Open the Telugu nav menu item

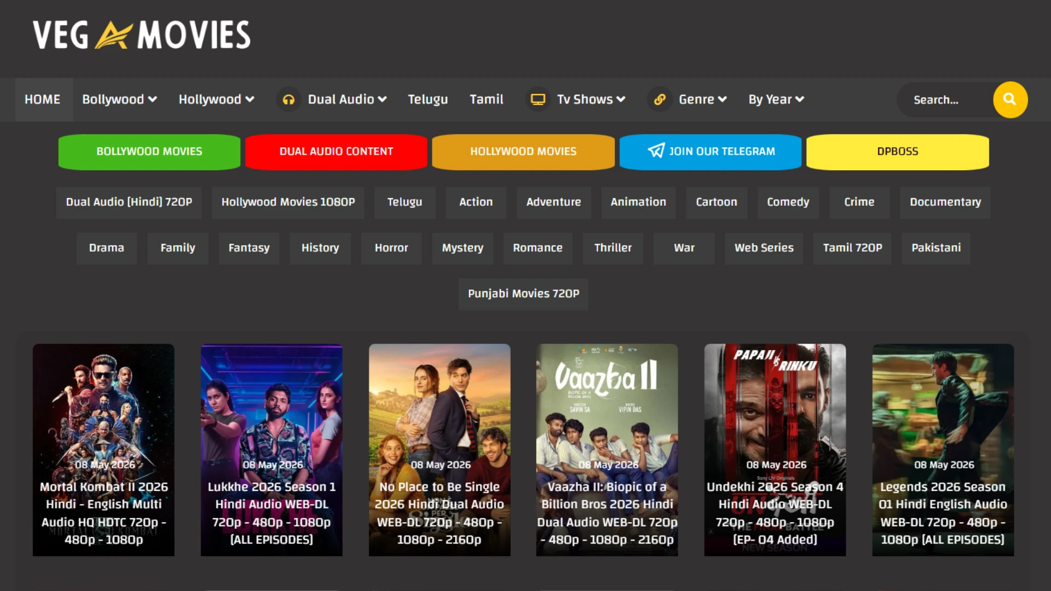point(428,100)
